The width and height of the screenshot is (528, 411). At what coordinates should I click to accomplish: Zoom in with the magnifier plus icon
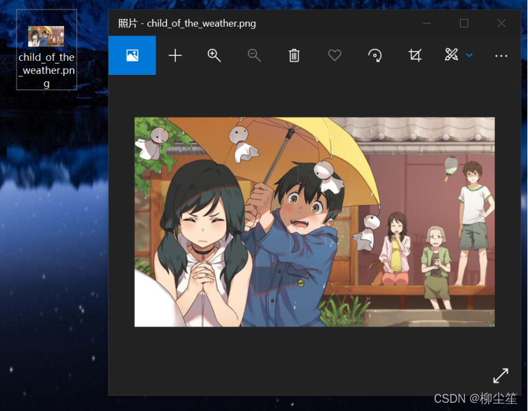[214, 55]
